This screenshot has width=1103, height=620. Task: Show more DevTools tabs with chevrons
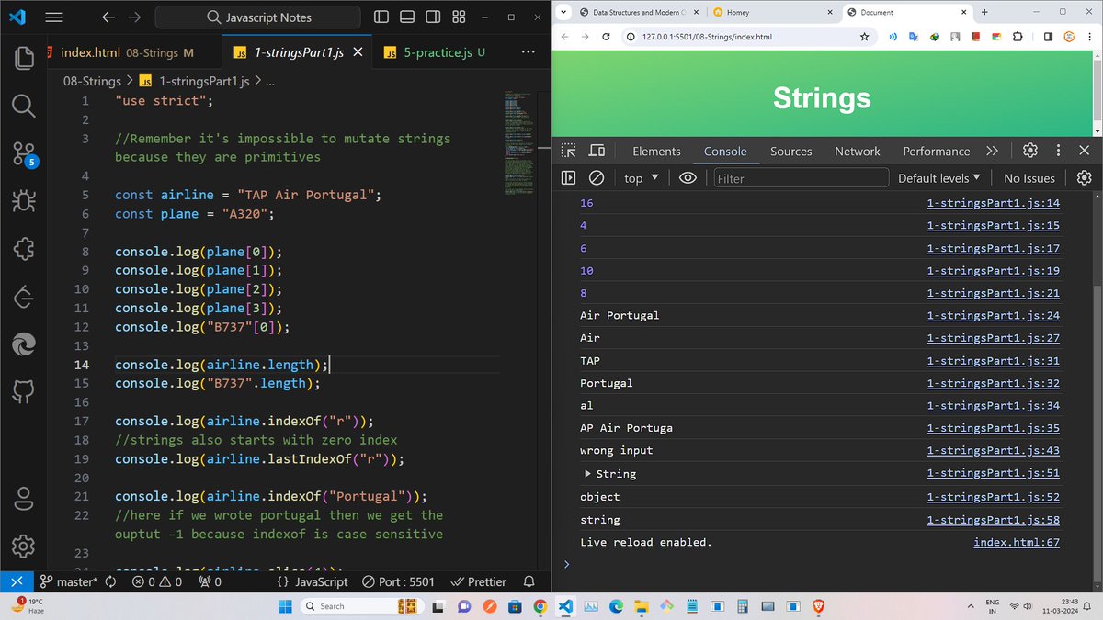(x=992, y=151)
